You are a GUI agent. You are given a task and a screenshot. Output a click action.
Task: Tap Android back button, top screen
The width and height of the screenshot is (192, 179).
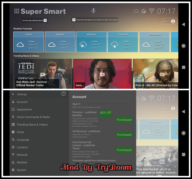click(x=183, y=24)
